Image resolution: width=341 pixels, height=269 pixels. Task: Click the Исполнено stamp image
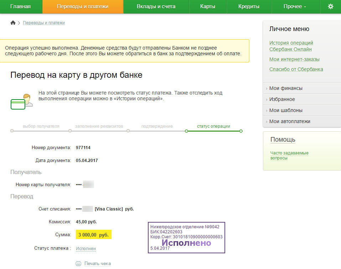click(x=186, y=238)
